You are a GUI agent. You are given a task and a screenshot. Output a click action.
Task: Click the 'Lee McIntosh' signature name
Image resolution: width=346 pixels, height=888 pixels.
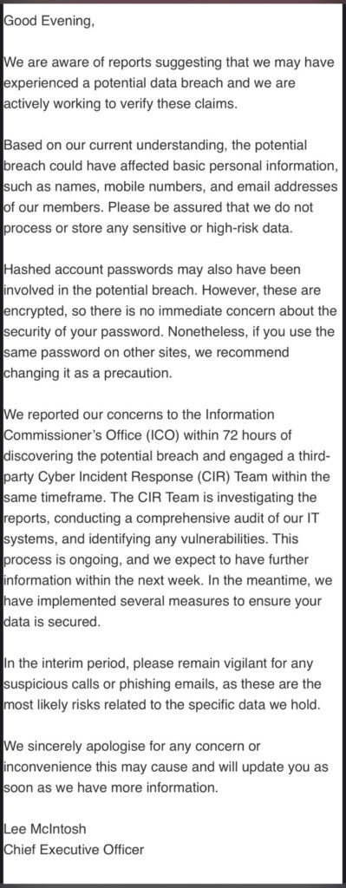click(x=45, y=828)
